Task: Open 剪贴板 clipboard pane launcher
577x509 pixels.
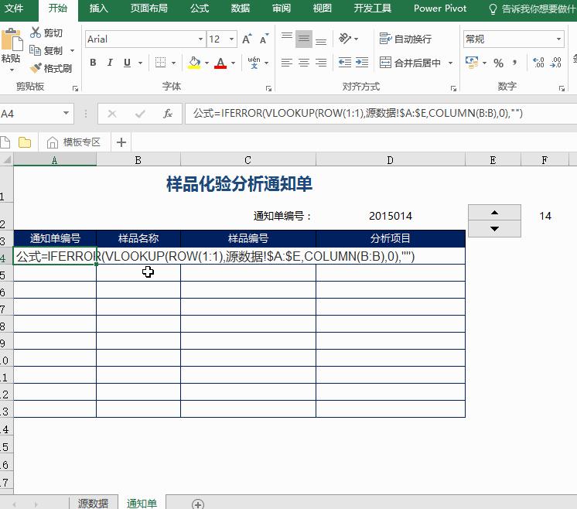Action: (x=75, y=88)
